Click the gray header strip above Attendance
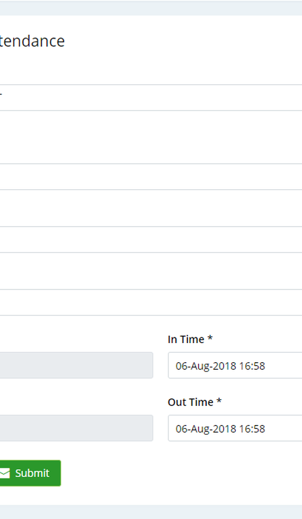302x519 pixels. tap(151, 7)
